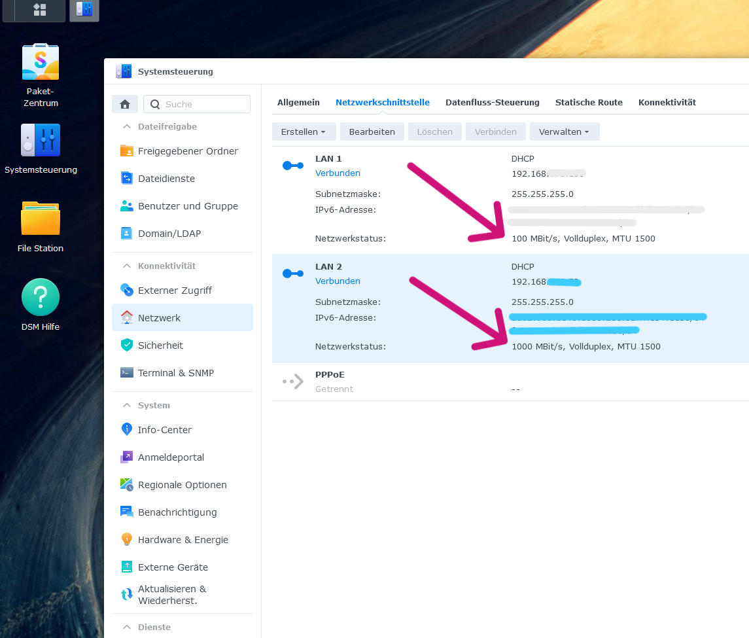Click Externer Zugriff label

[175, 290]
